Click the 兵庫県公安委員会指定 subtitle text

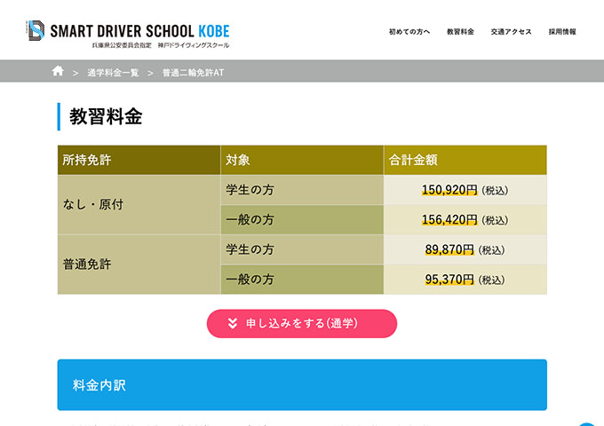point(122,45)
